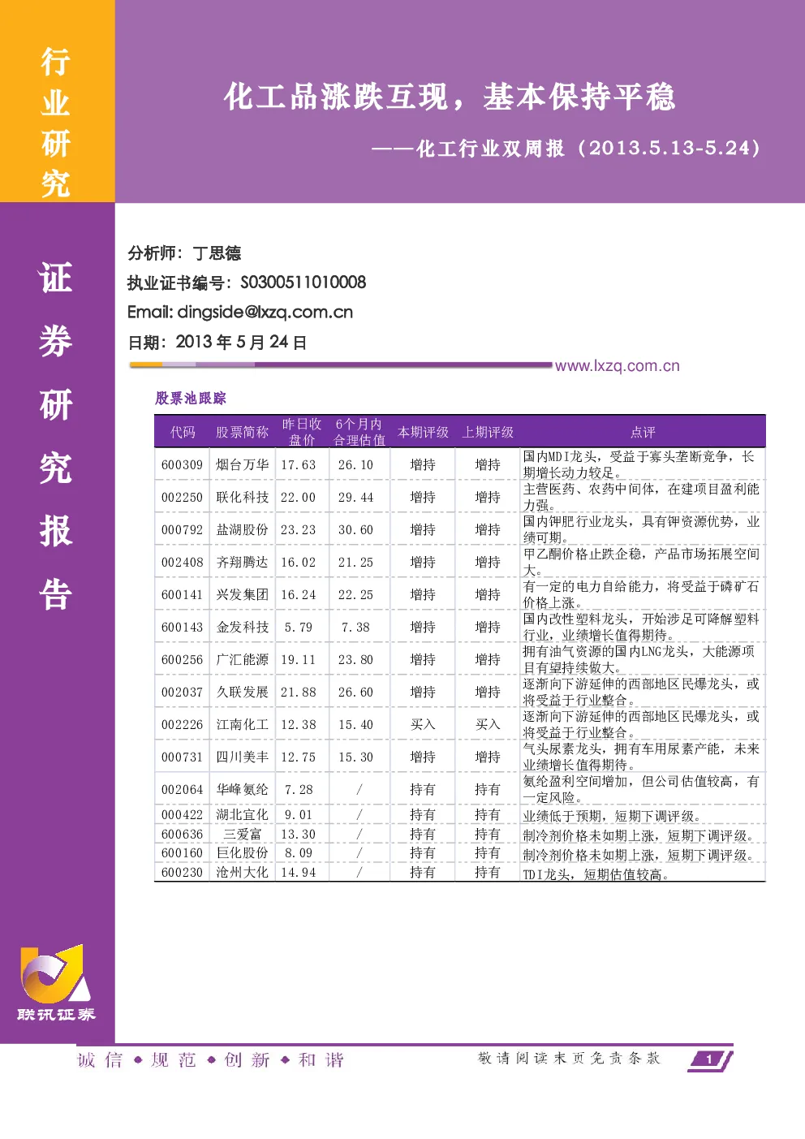The image size is (805, 1139).
Task: Select stock name 华峰氨纶
Action: pyautogui.click(x=242, y=789)
